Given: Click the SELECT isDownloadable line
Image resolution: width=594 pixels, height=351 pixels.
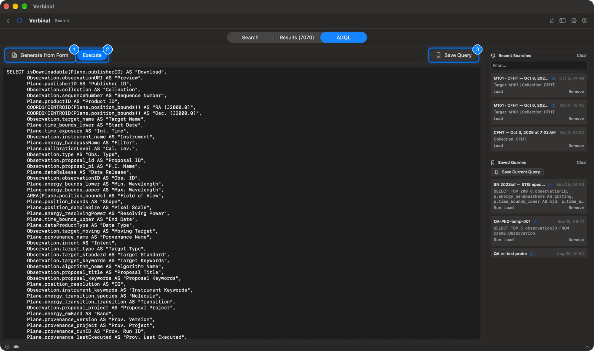Looking at the screenshot, I should [87, 72].
